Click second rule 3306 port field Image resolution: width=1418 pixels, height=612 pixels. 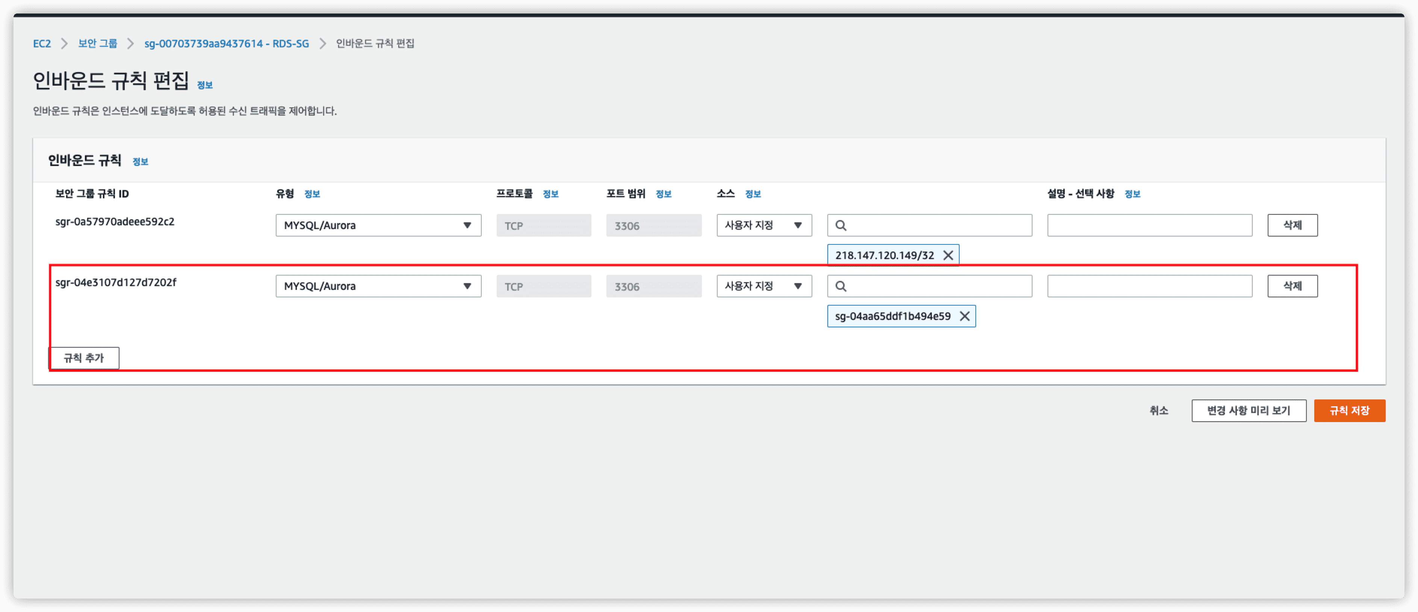(653, 286)
